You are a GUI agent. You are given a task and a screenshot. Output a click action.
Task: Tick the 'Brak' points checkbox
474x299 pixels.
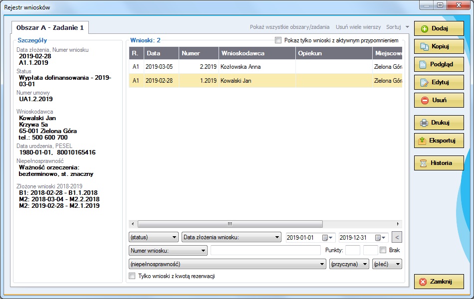pyautogui.click(x=383, y=250)
